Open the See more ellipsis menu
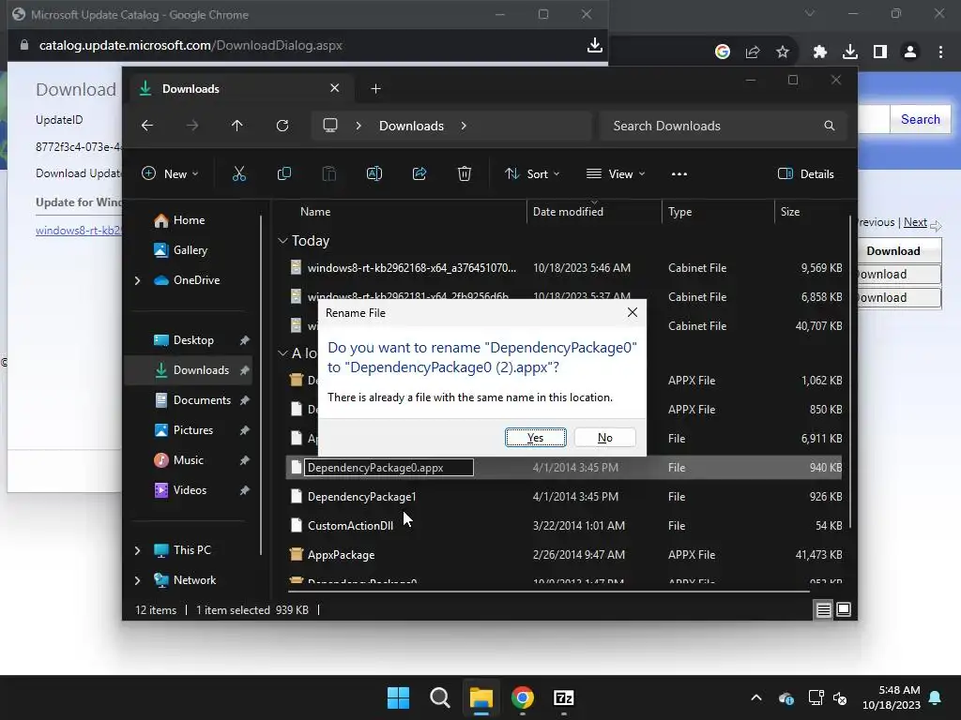Viewport: 961px width, 720px height. tap(679, 173)
